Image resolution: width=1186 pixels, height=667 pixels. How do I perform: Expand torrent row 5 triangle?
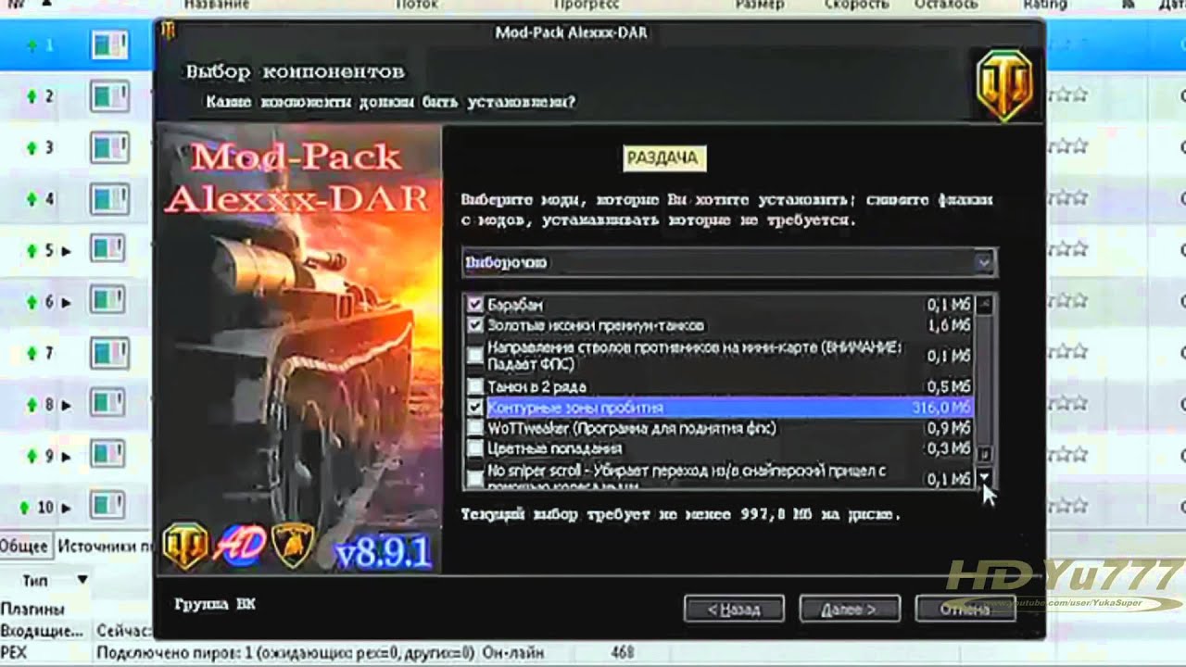point(66,251)
